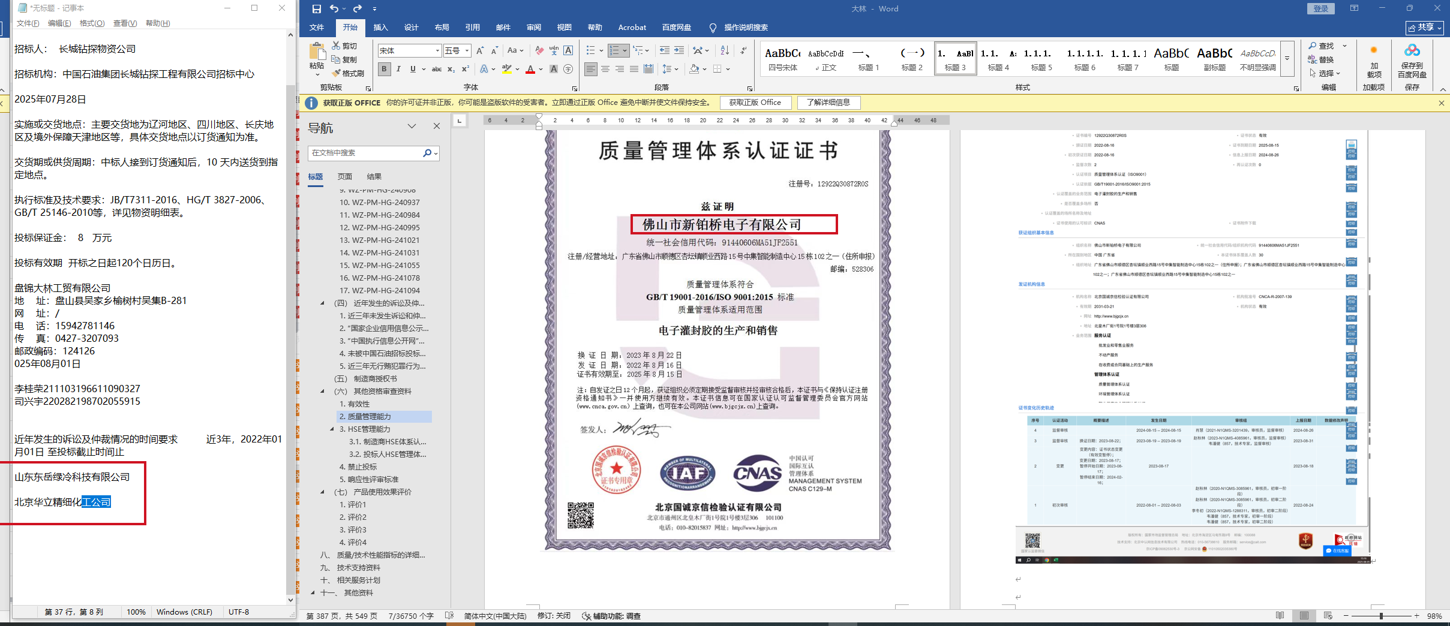Viewport: 1450px width, 626px height.
Task: Open the 插入 ribbon tab
Action: tap(380, 28)
